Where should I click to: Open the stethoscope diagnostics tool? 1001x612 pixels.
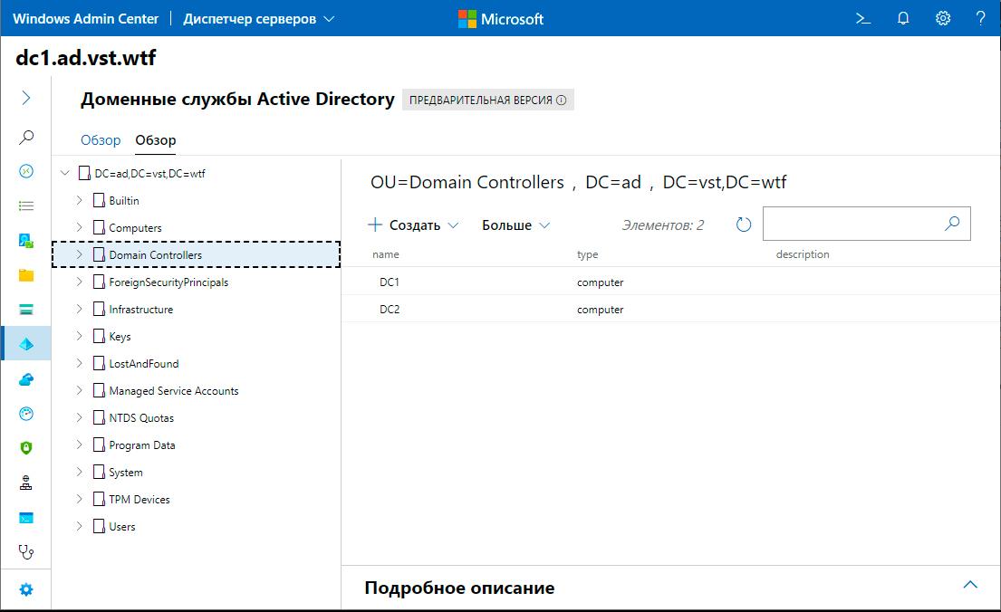26,550
